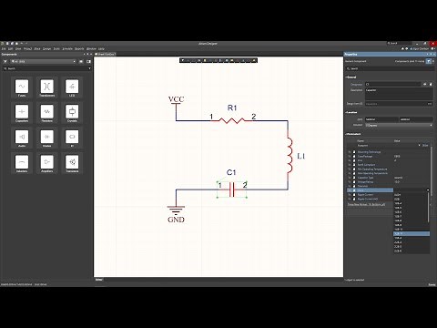Click the Value dropdown list scrollbar
The width and height of the screenshot is (437, 328).
(428, 207)
